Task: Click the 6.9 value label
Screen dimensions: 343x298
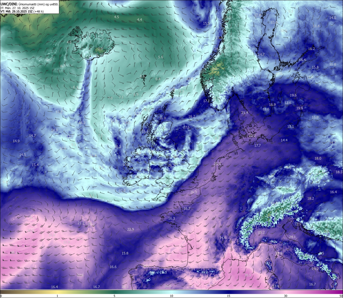Action: (x=136, y=94)
